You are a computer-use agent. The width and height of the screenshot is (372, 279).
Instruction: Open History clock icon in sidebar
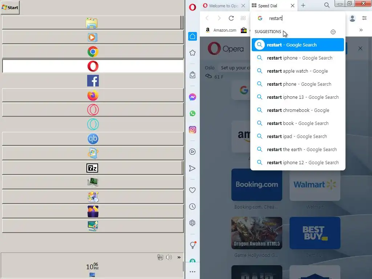(x=193, y=206)
